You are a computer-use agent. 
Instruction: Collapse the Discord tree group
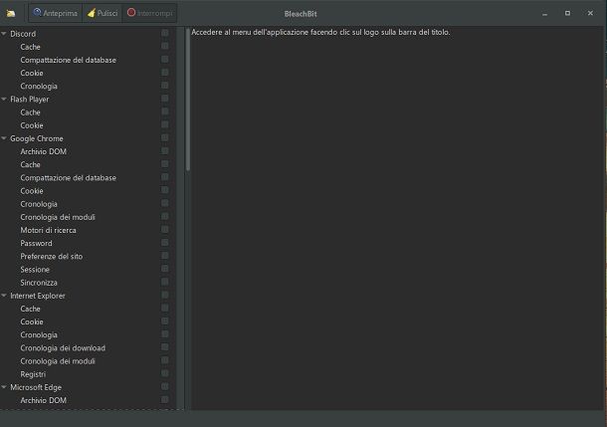tap(4, 34)
